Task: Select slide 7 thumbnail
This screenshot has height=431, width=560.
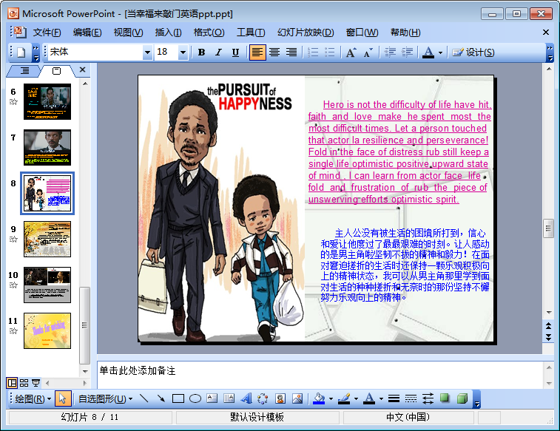Action: pos(47,147)
